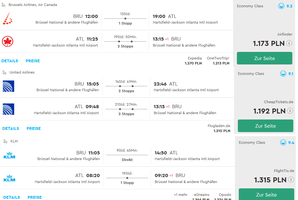Click the Air Canada maple leaf logo
Screen dimensions: 298x200
tap(8, 42)
